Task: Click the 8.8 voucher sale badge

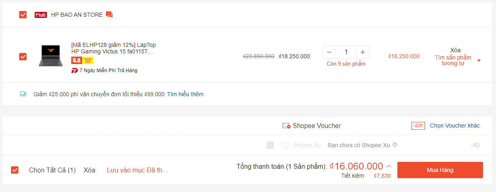Action: (82, 60)
